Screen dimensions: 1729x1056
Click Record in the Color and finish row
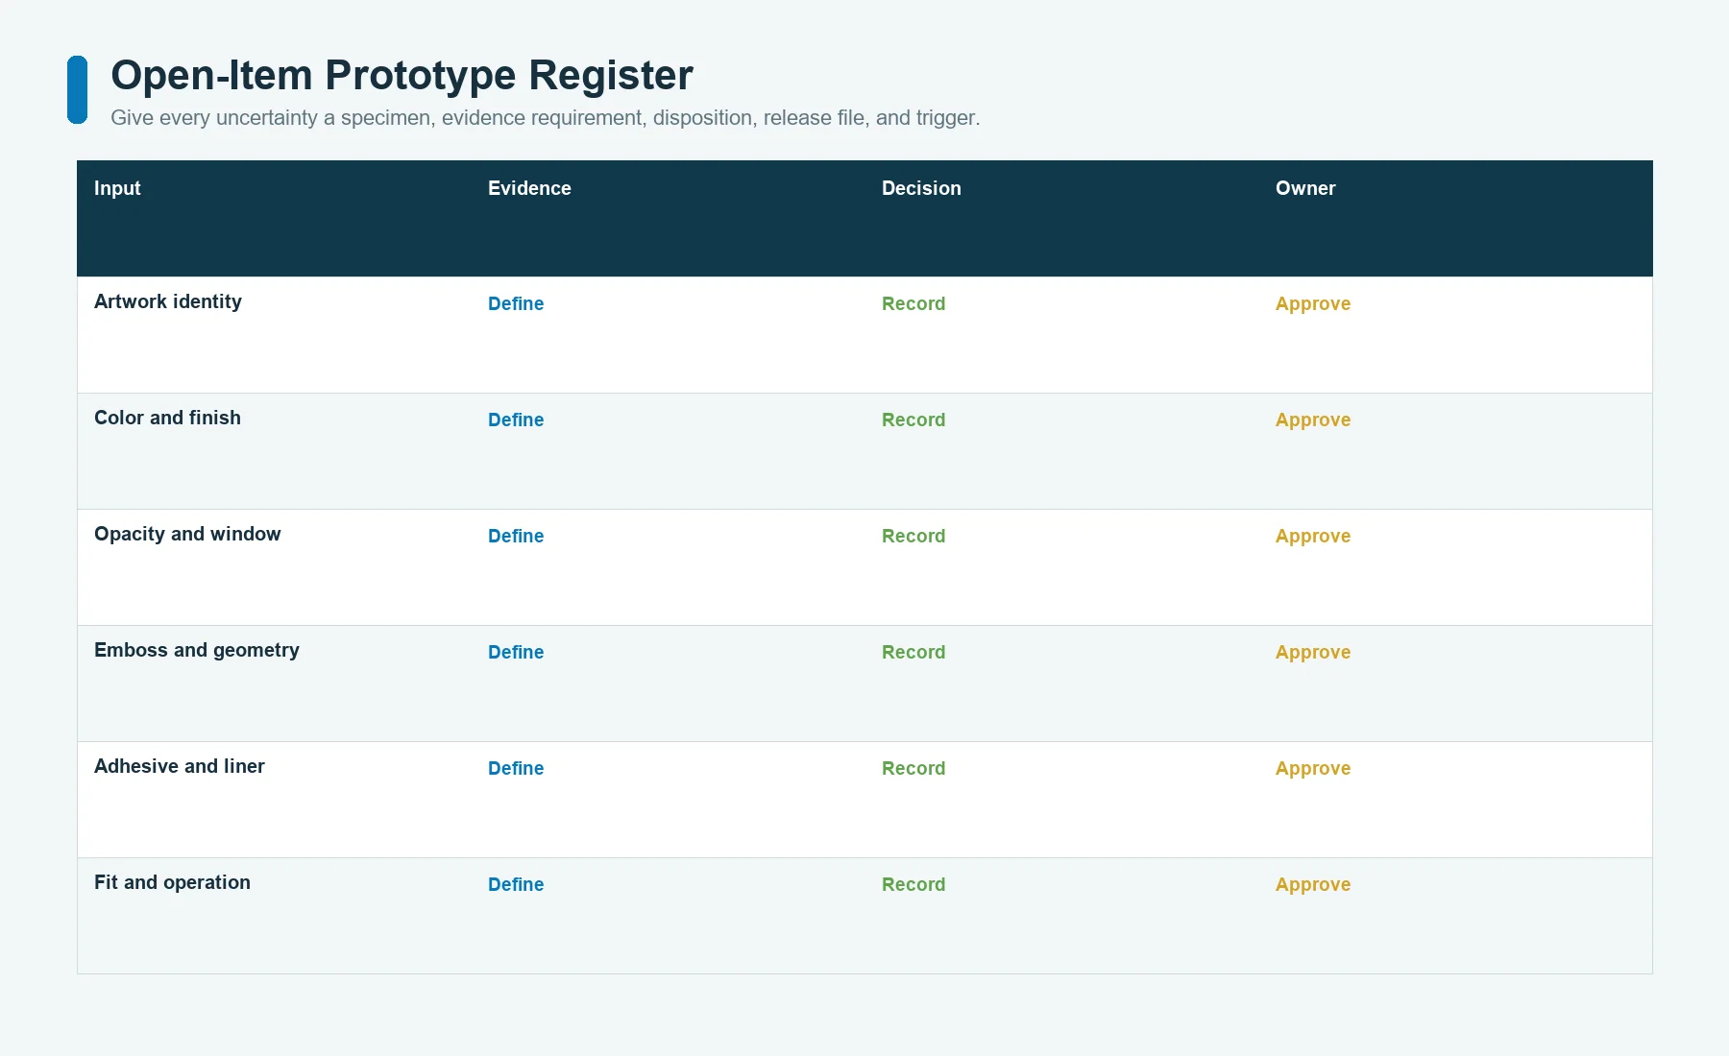913,420
